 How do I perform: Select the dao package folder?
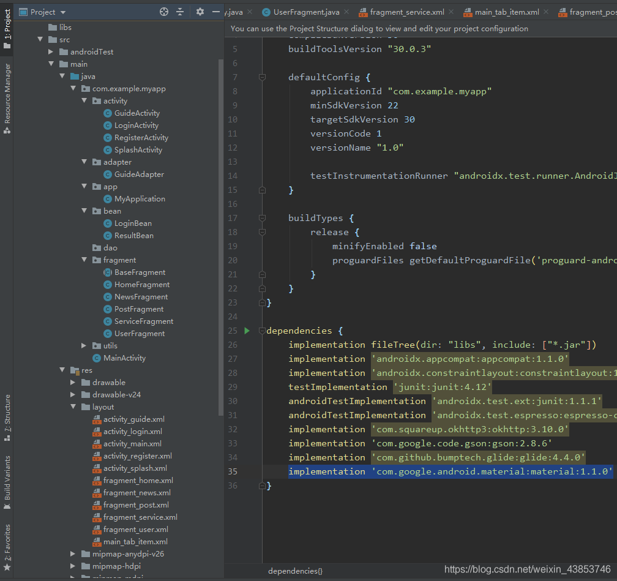point(105,247)
